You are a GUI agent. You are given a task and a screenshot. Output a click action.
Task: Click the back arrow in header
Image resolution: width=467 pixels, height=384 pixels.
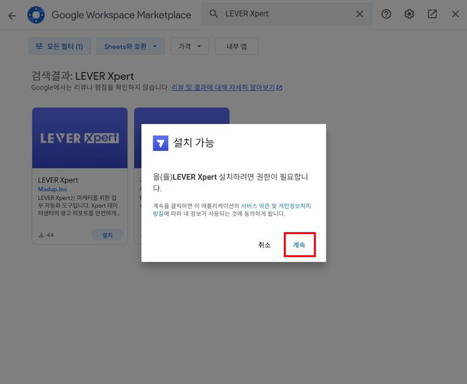[x=12, y=15]
